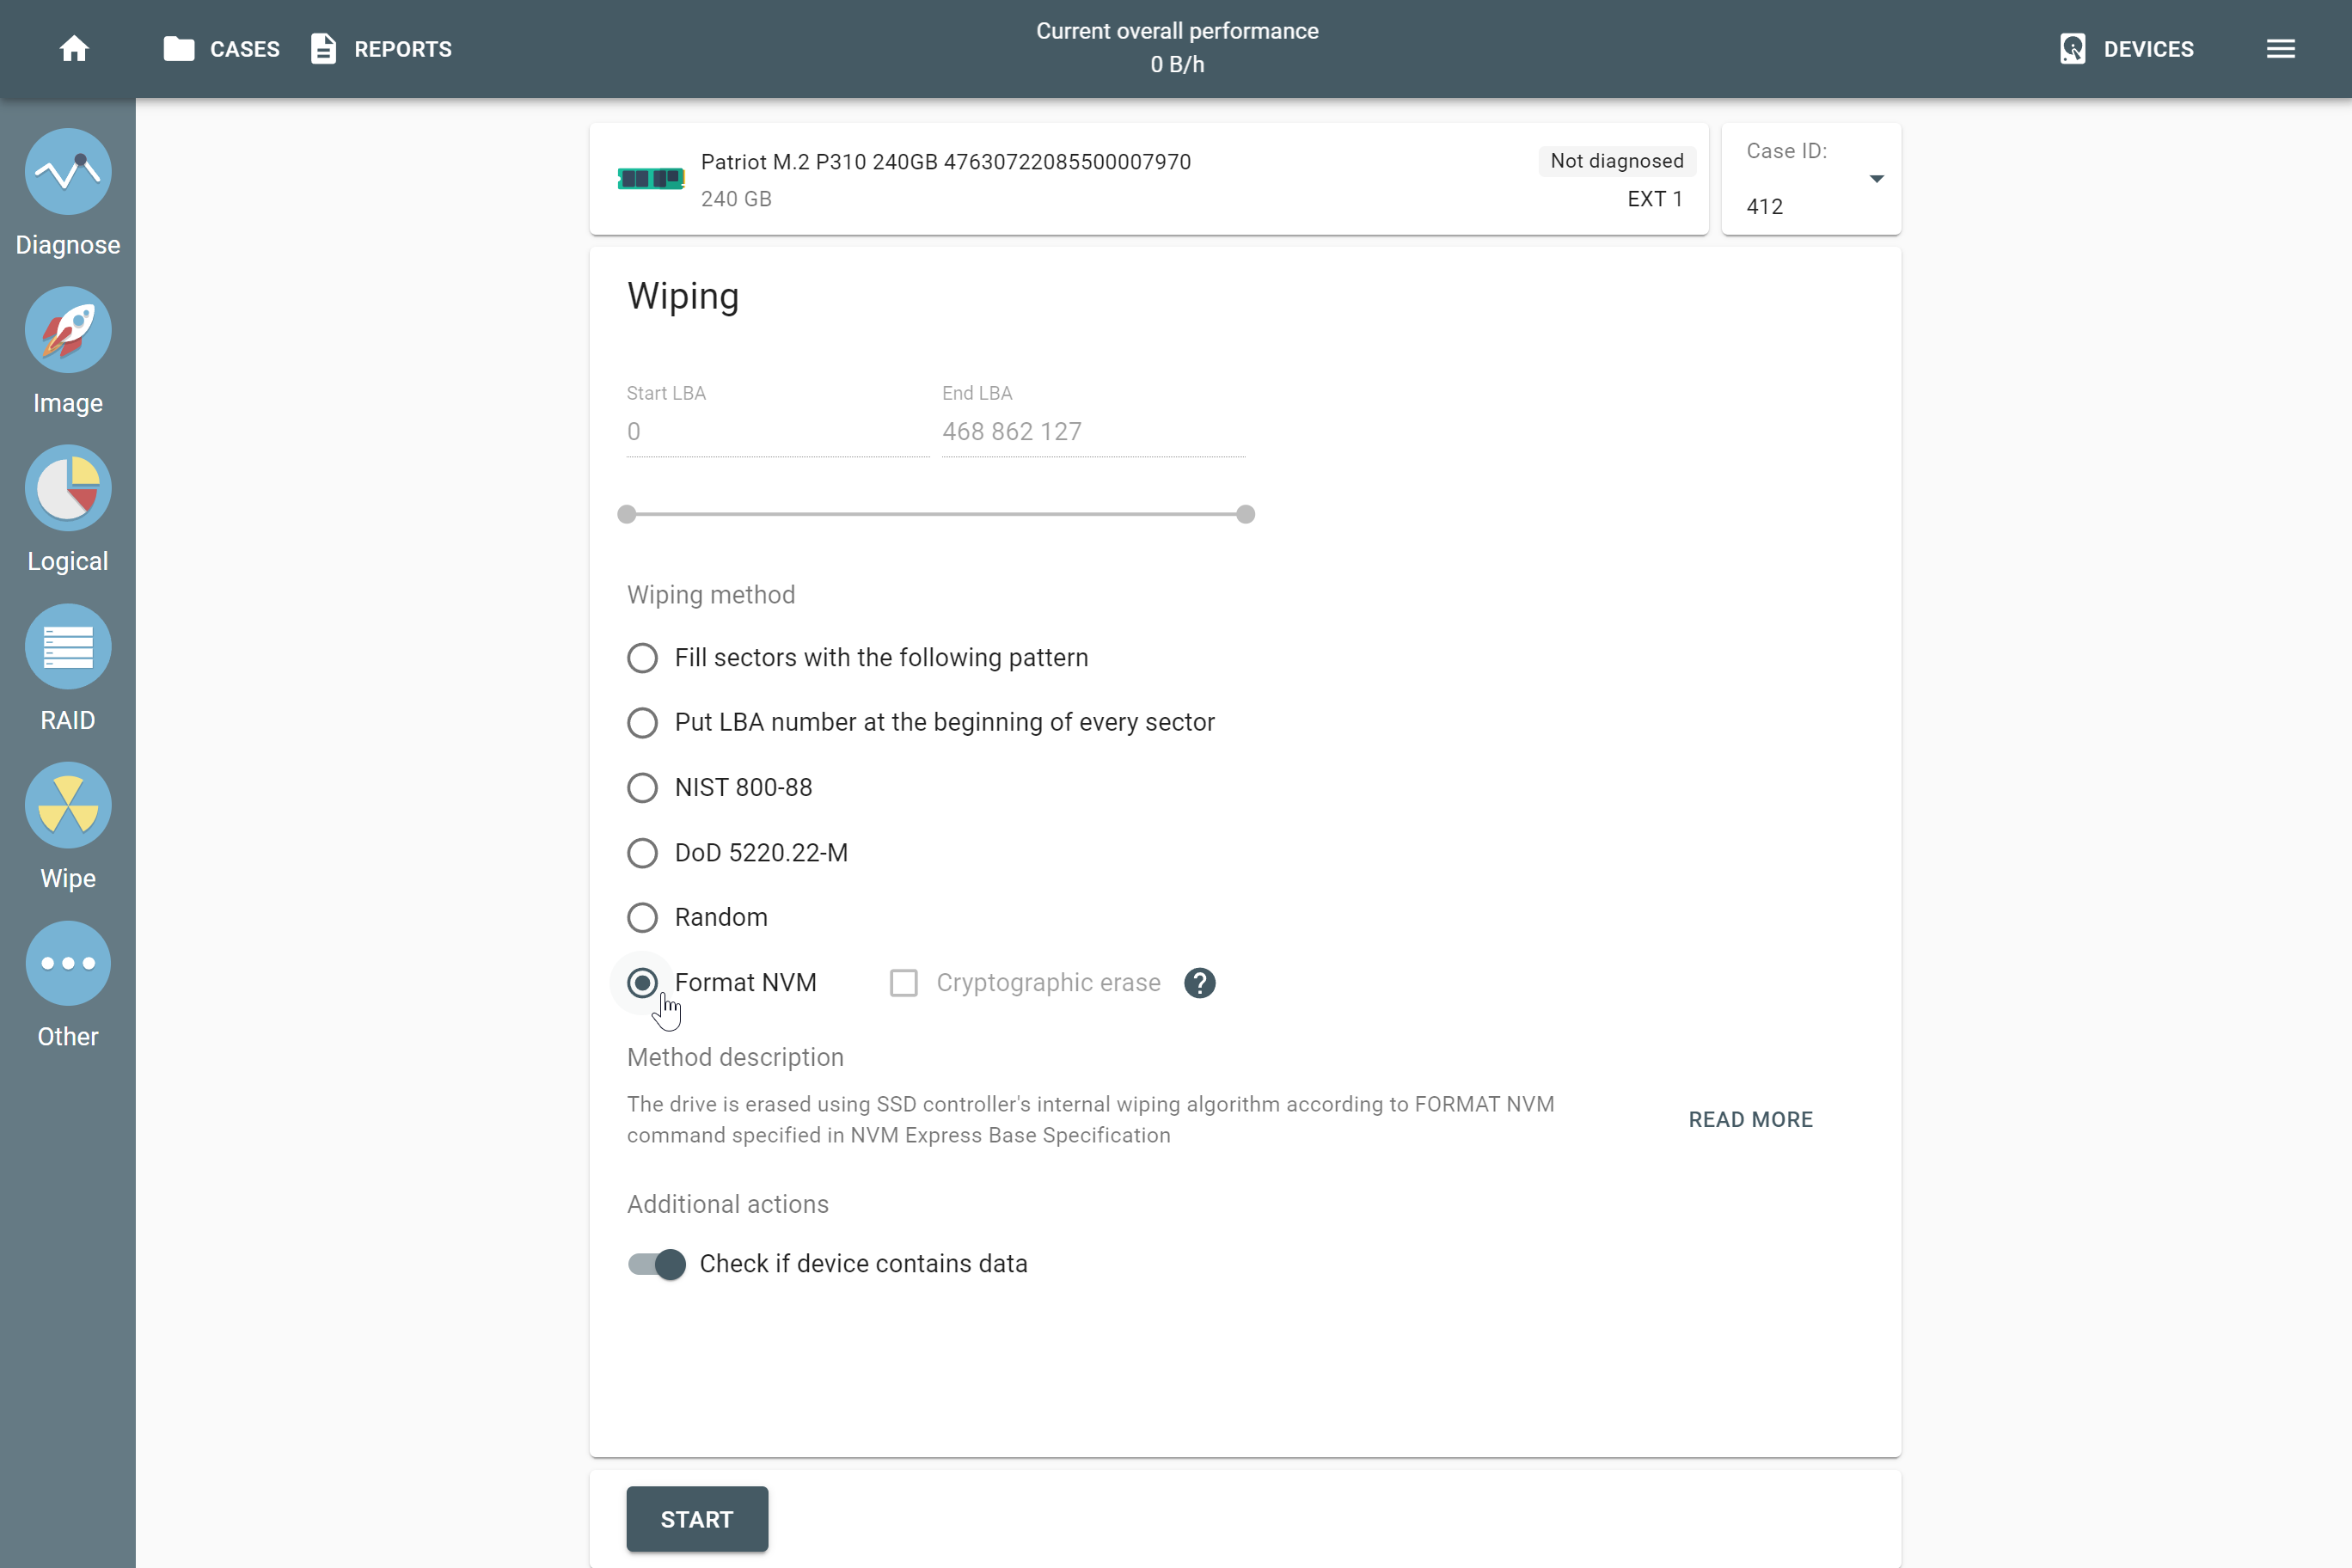Switch to the Wipe section label
This screenshot has width=2352, height=1568.
click(x=68, y=878)
